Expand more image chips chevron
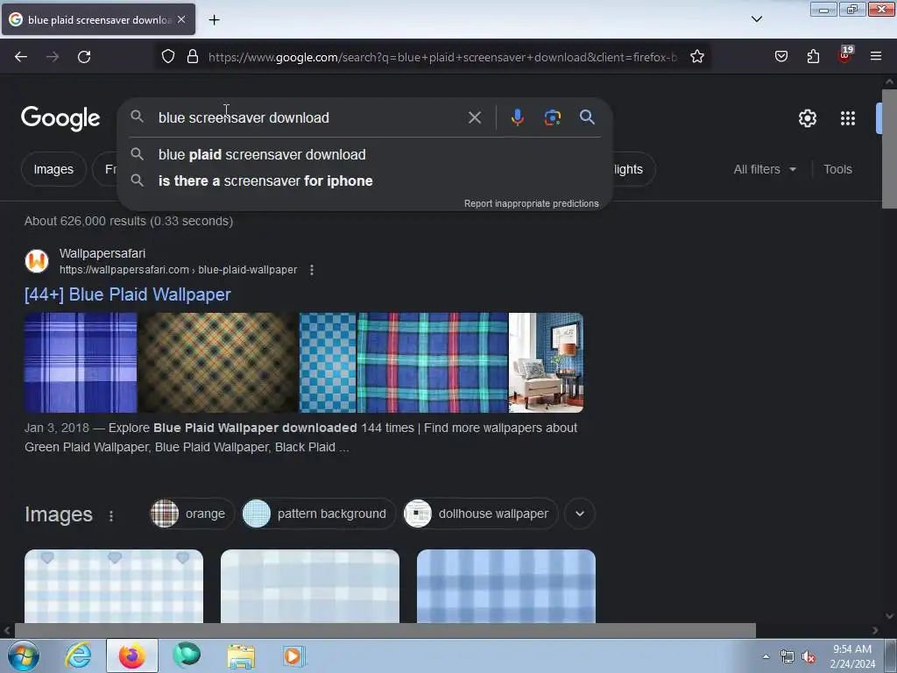Screen dimensions: 897x673 580,514
